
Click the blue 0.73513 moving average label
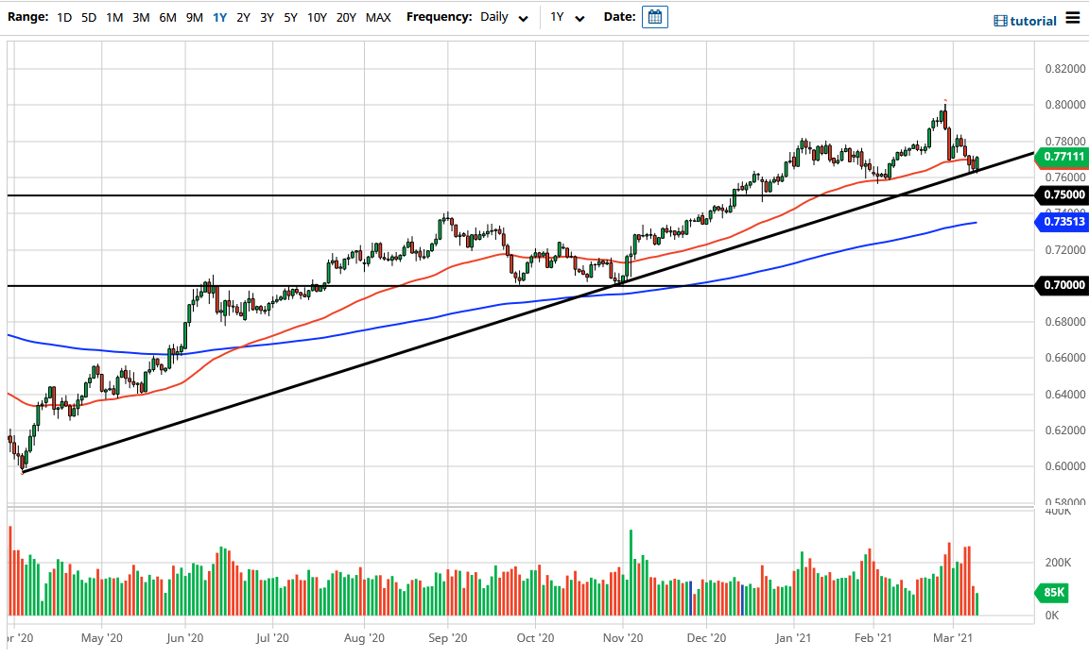tap(1062, 222)
